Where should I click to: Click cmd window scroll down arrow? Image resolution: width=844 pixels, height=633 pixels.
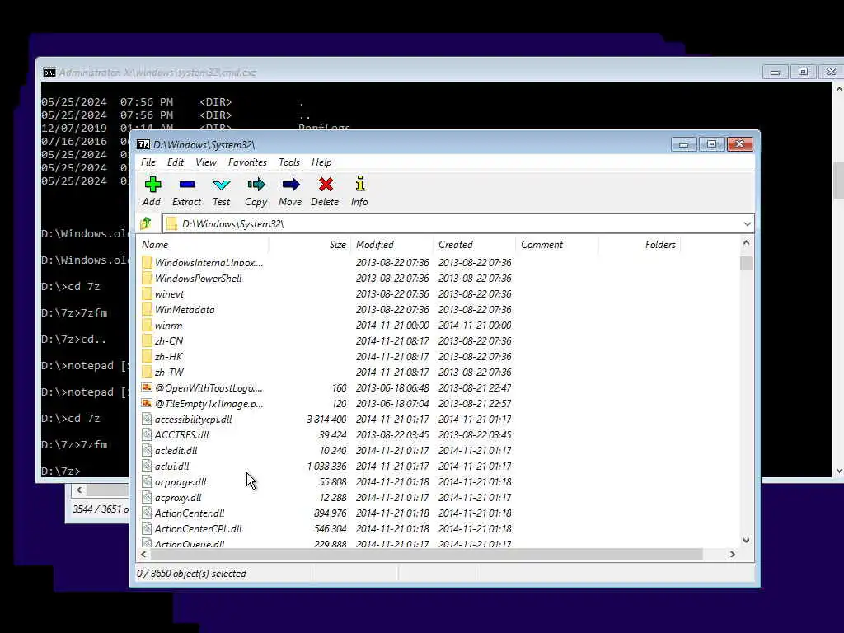838,471
